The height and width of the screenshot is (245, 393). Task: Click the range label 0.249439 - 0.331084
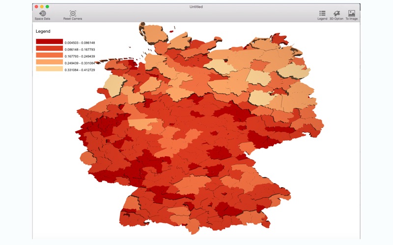(80, 63)
